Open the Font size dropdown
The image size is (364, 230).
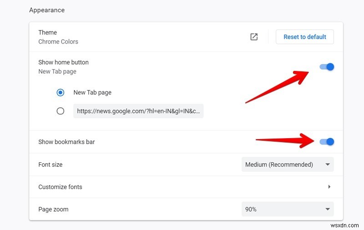288,165
